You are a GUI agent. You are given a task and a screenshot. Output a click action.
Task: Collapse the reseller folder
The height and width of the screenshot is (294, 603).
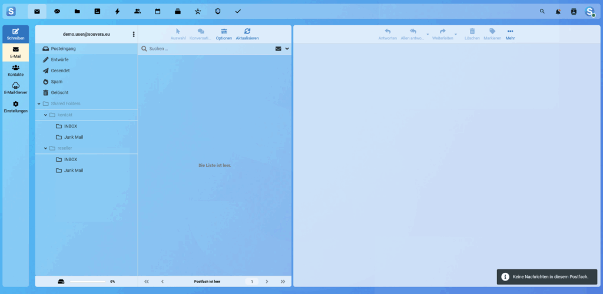pyautogui.click(x=45, y=148)
